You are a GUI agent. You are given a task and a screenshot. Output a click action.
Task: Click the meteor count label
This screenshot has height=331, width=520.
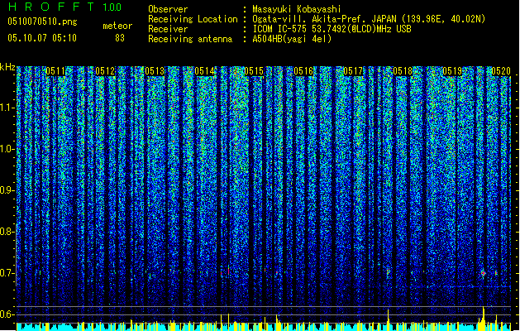117,26
